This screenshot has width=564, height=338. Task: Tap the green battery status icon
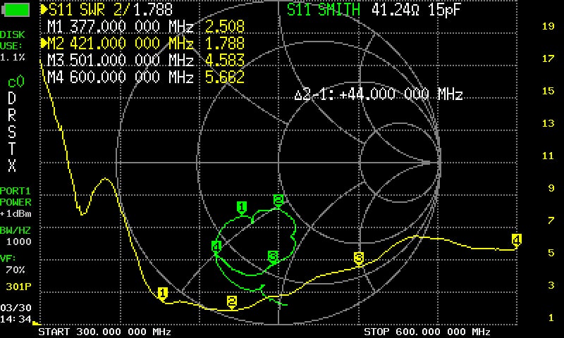pyautogui.click(x=16, y=10)
